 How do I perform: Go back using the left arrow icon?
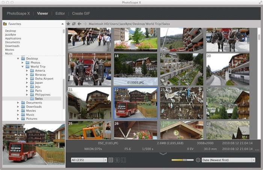pyautogui.click(x=79, y=24)
